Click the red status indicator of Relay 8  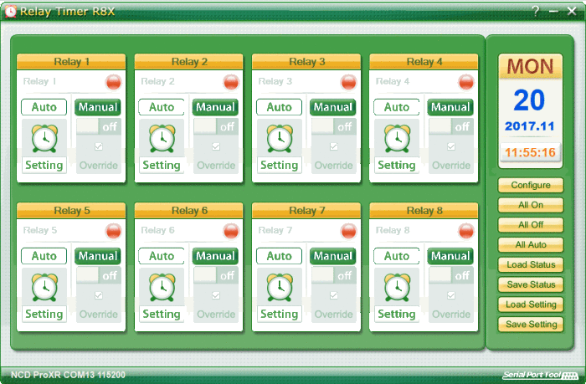coord(466,231)
